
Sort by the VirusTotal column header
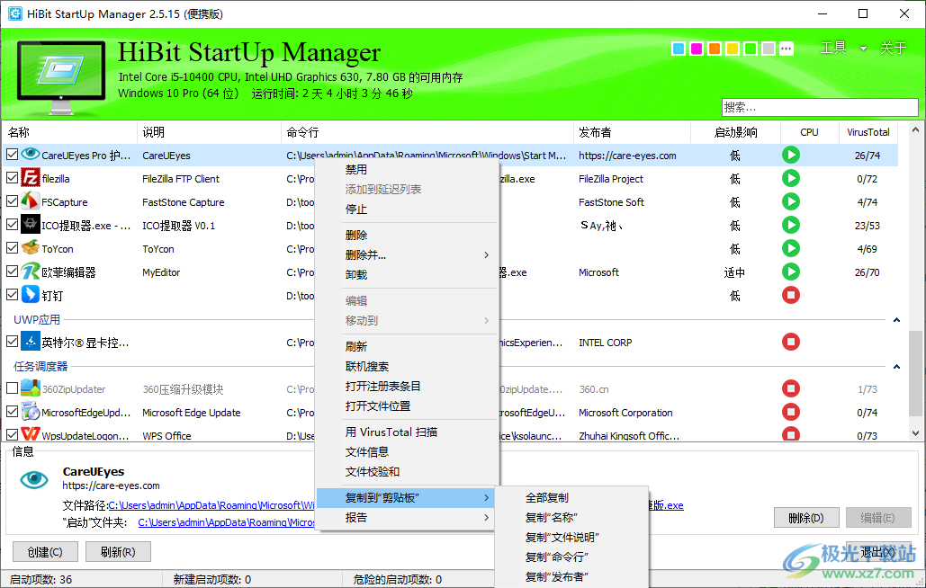868,132
